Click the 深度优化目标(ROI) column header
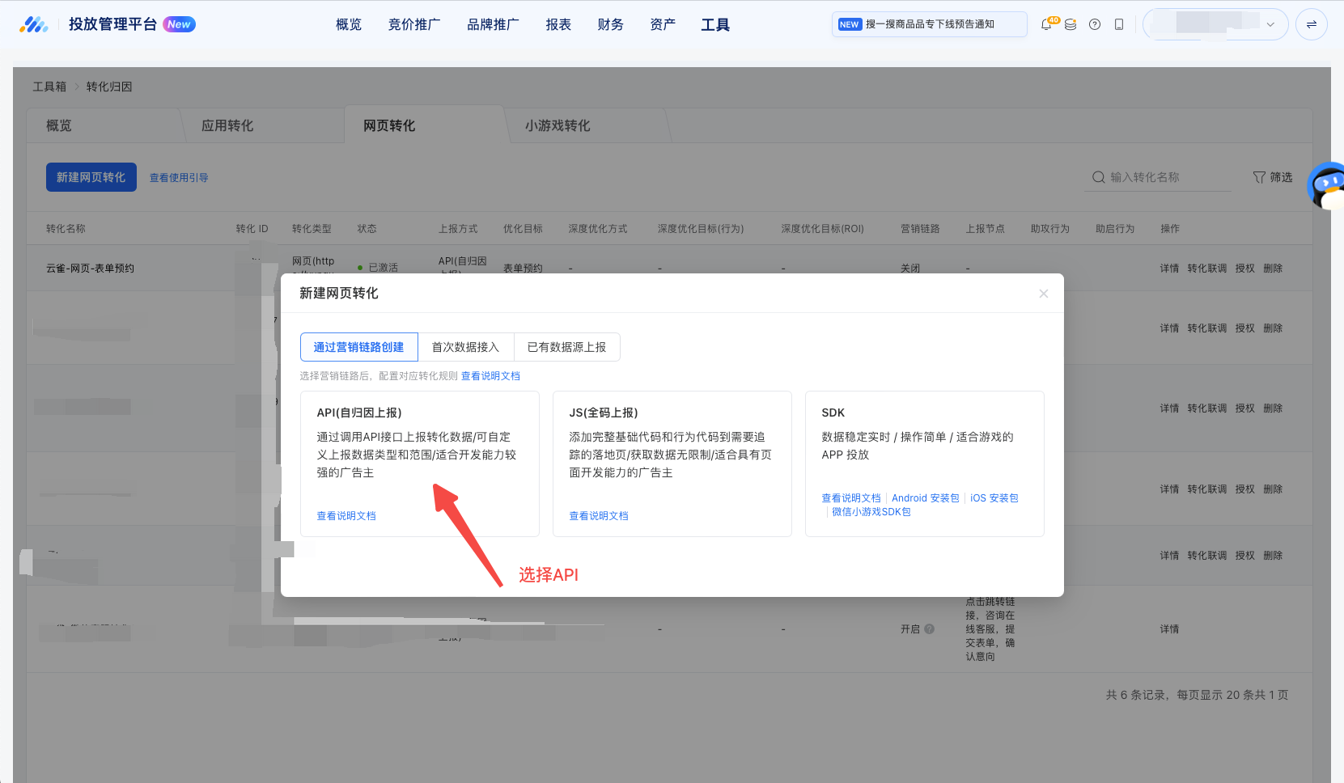 click(822, 229)
